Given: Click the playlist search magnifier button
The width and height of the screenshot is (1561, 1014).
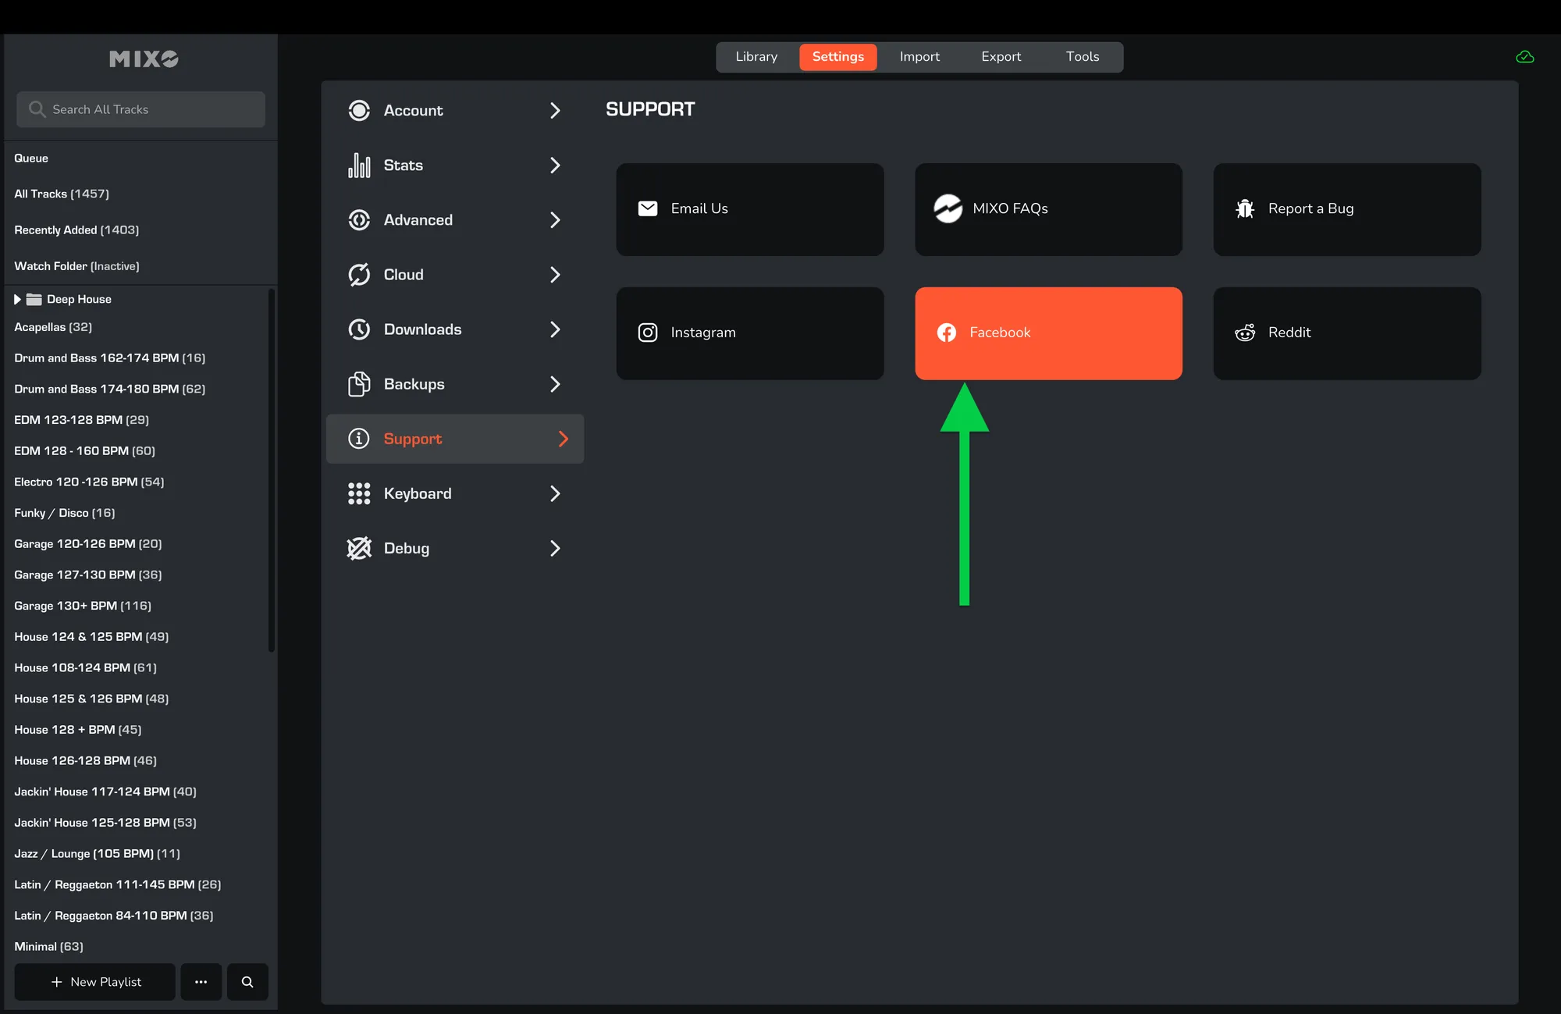Looking at the screenshot, I should 247,982.
